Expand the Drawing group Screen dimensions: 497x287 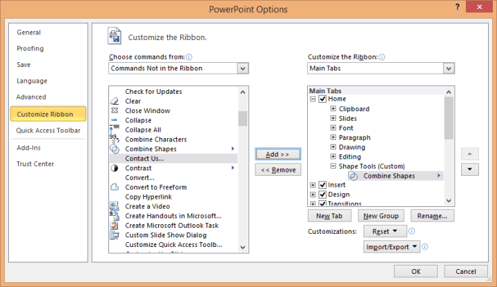click(x=333, y=147)
